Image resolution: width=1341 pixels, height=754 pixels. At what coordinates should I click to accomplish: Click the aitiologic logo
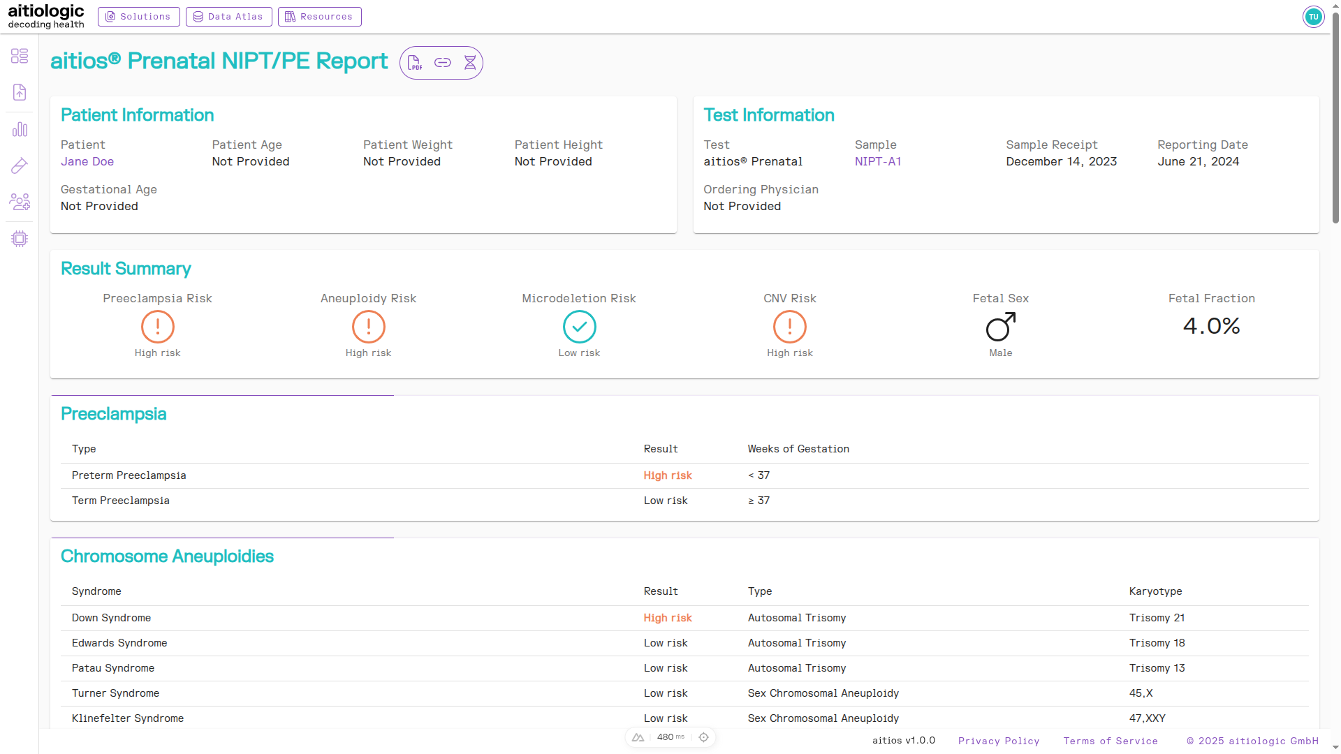click(46, 17)
